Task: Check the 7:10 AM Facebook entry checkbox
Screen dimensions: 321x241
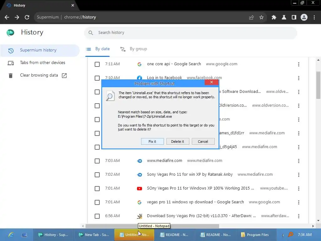Action: pyautogui.click(x=97, y=78)
